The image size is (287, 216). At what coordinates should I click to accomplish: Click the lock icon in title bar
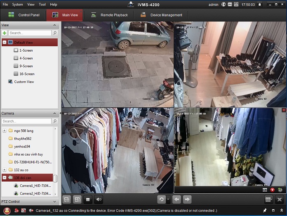coord(259,5)
